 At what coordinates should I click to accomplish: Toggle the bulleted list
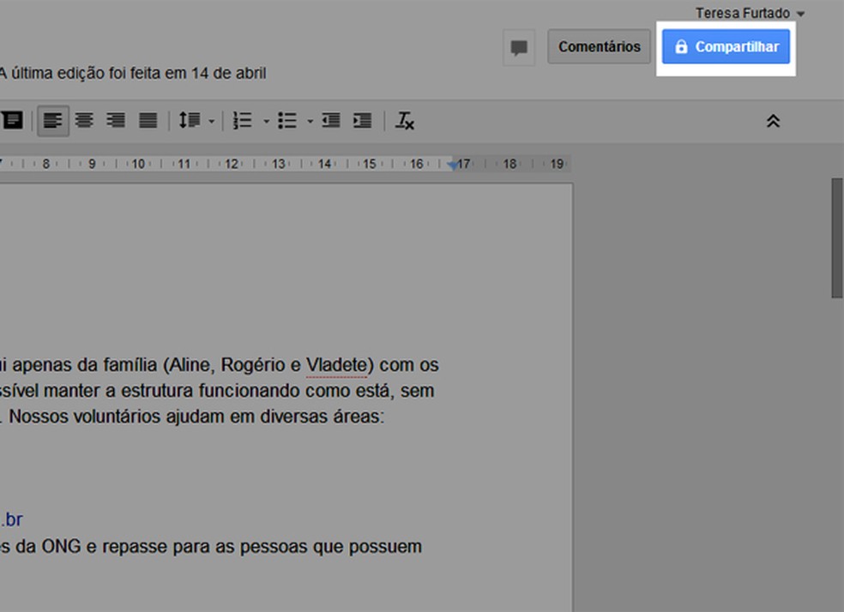(x=286, y=120)
